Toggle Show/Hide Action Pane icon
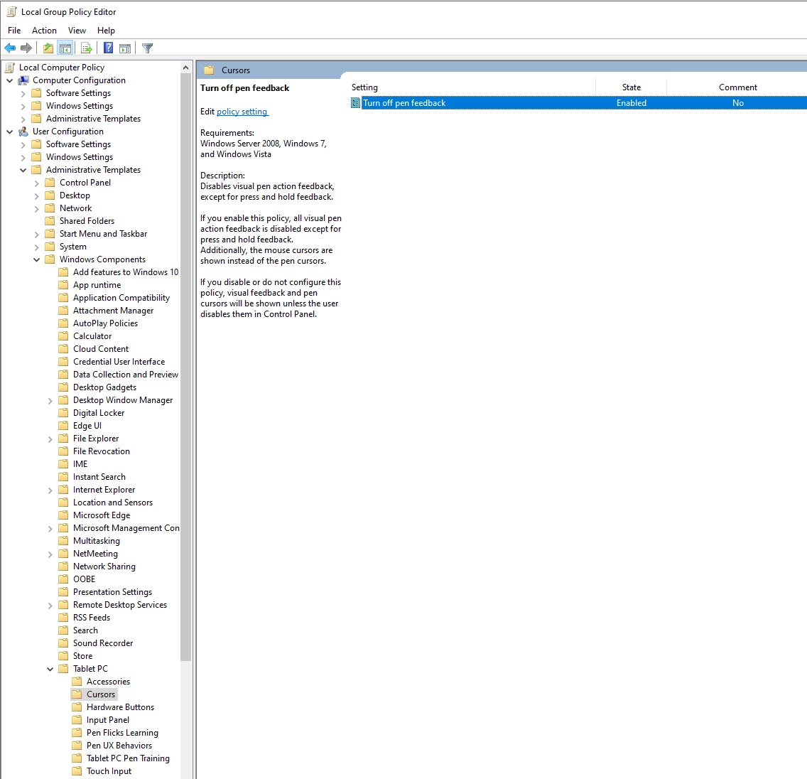This screenshot has width=807, height=779. click(x=124, y=48)
